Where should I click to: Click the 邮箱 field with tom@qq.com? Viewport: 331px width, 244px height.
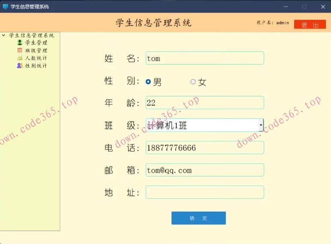click(x=205, y=170)
